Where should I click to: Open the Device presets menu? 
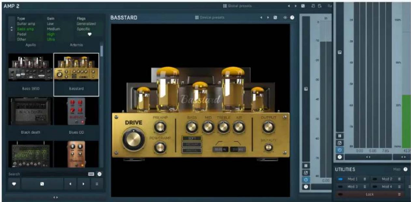[210, 18]
